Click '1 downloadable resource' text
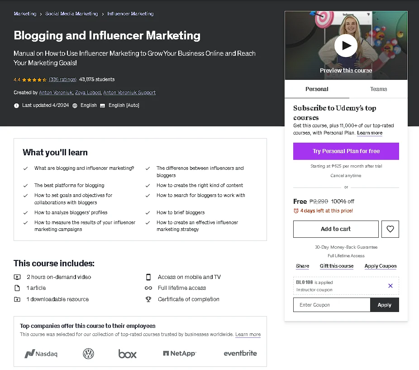This screenshot has width=419, height=370. pos(57,299)
